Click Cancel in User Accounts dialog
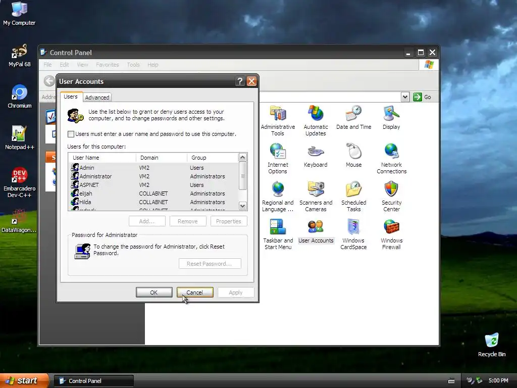The height and width of the screenshot is (388, 517). (194, 293)
